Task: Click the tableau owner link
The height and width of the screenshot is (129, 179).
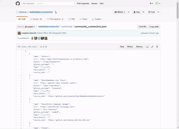Action: pyautogui.click(x=23, y=12)
